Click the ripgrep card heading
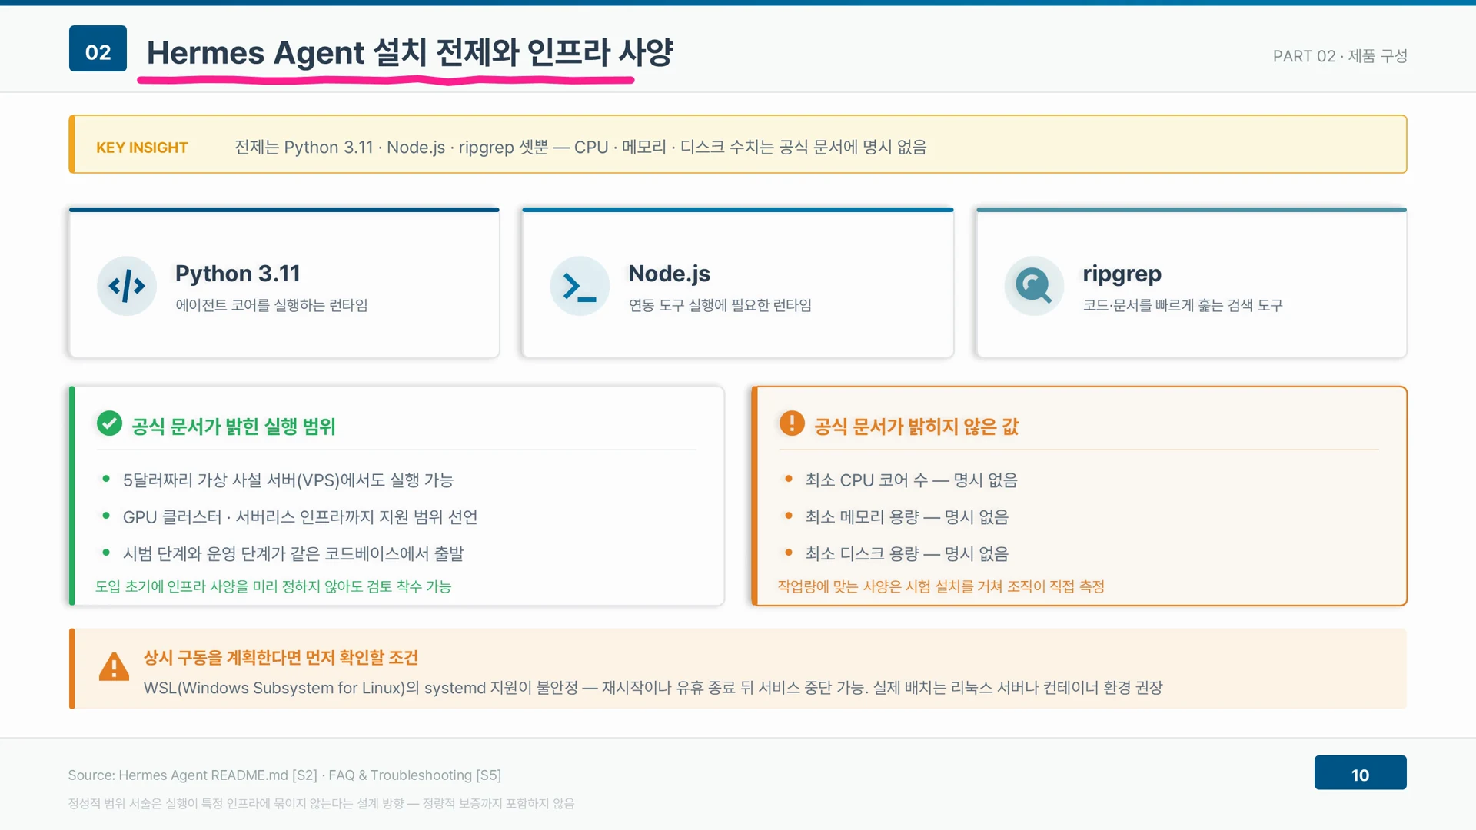 coord(1122,274)
